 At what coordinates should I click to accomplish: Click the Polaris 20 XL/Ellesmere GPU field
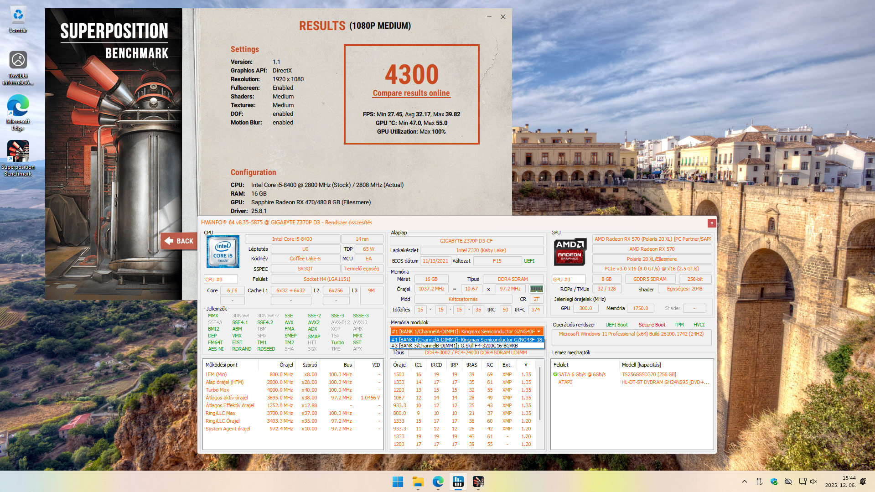[652, 259]
